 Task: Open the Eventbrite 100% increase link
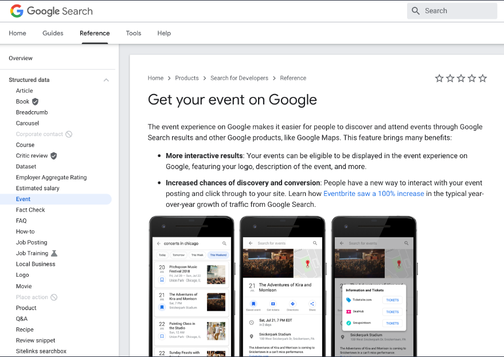click(373, 194)
